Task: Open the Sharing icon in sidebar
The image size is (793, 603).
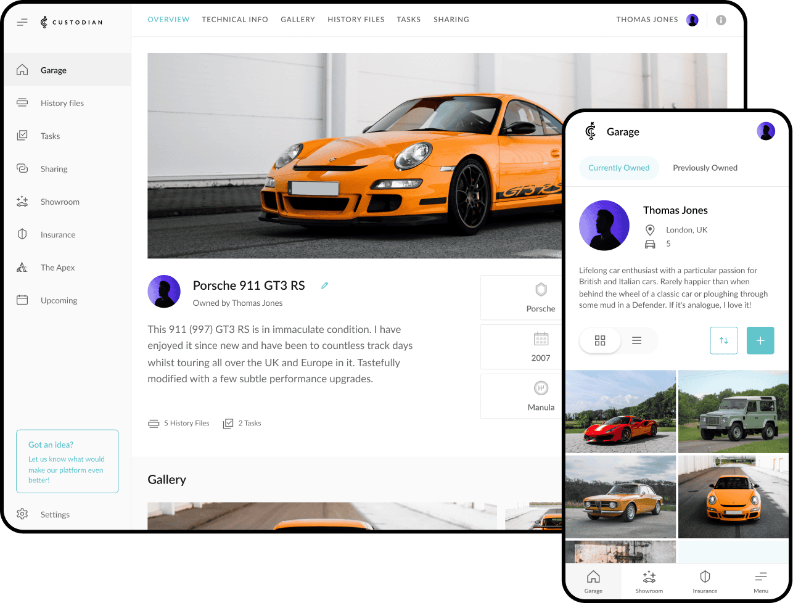Action: (22, 168)
